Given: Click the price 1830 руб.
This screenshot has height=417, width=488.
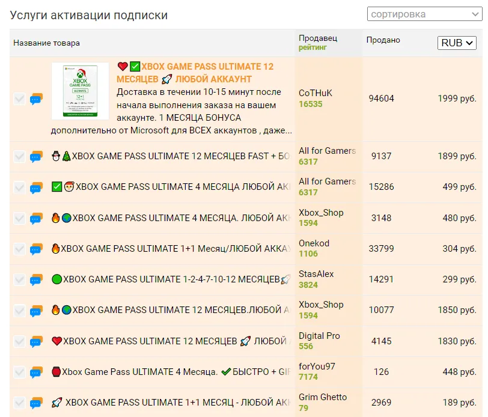Looking at the screenshot, I should point(457,341).
